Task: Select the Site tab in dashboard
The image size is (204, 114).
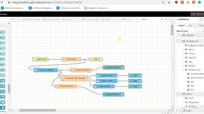Action: point(192,25)
